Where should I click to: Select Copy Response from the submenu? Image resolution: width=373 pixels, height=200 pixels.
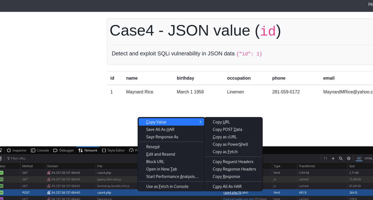click(226, 177)
